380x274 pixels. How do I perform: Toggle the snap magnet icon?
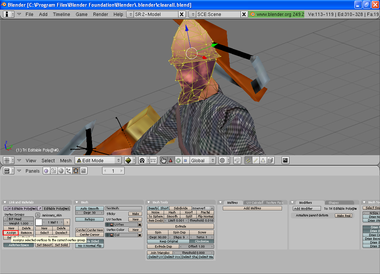pos(237,160)
